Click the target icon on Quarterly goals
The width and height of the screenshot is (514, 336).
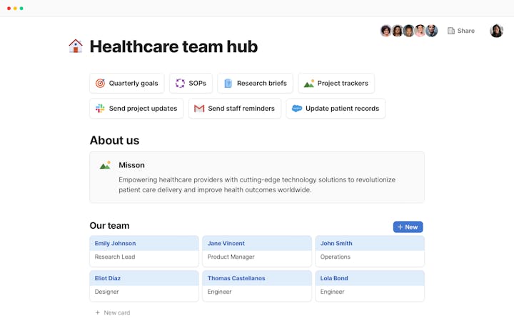(100, 84)
